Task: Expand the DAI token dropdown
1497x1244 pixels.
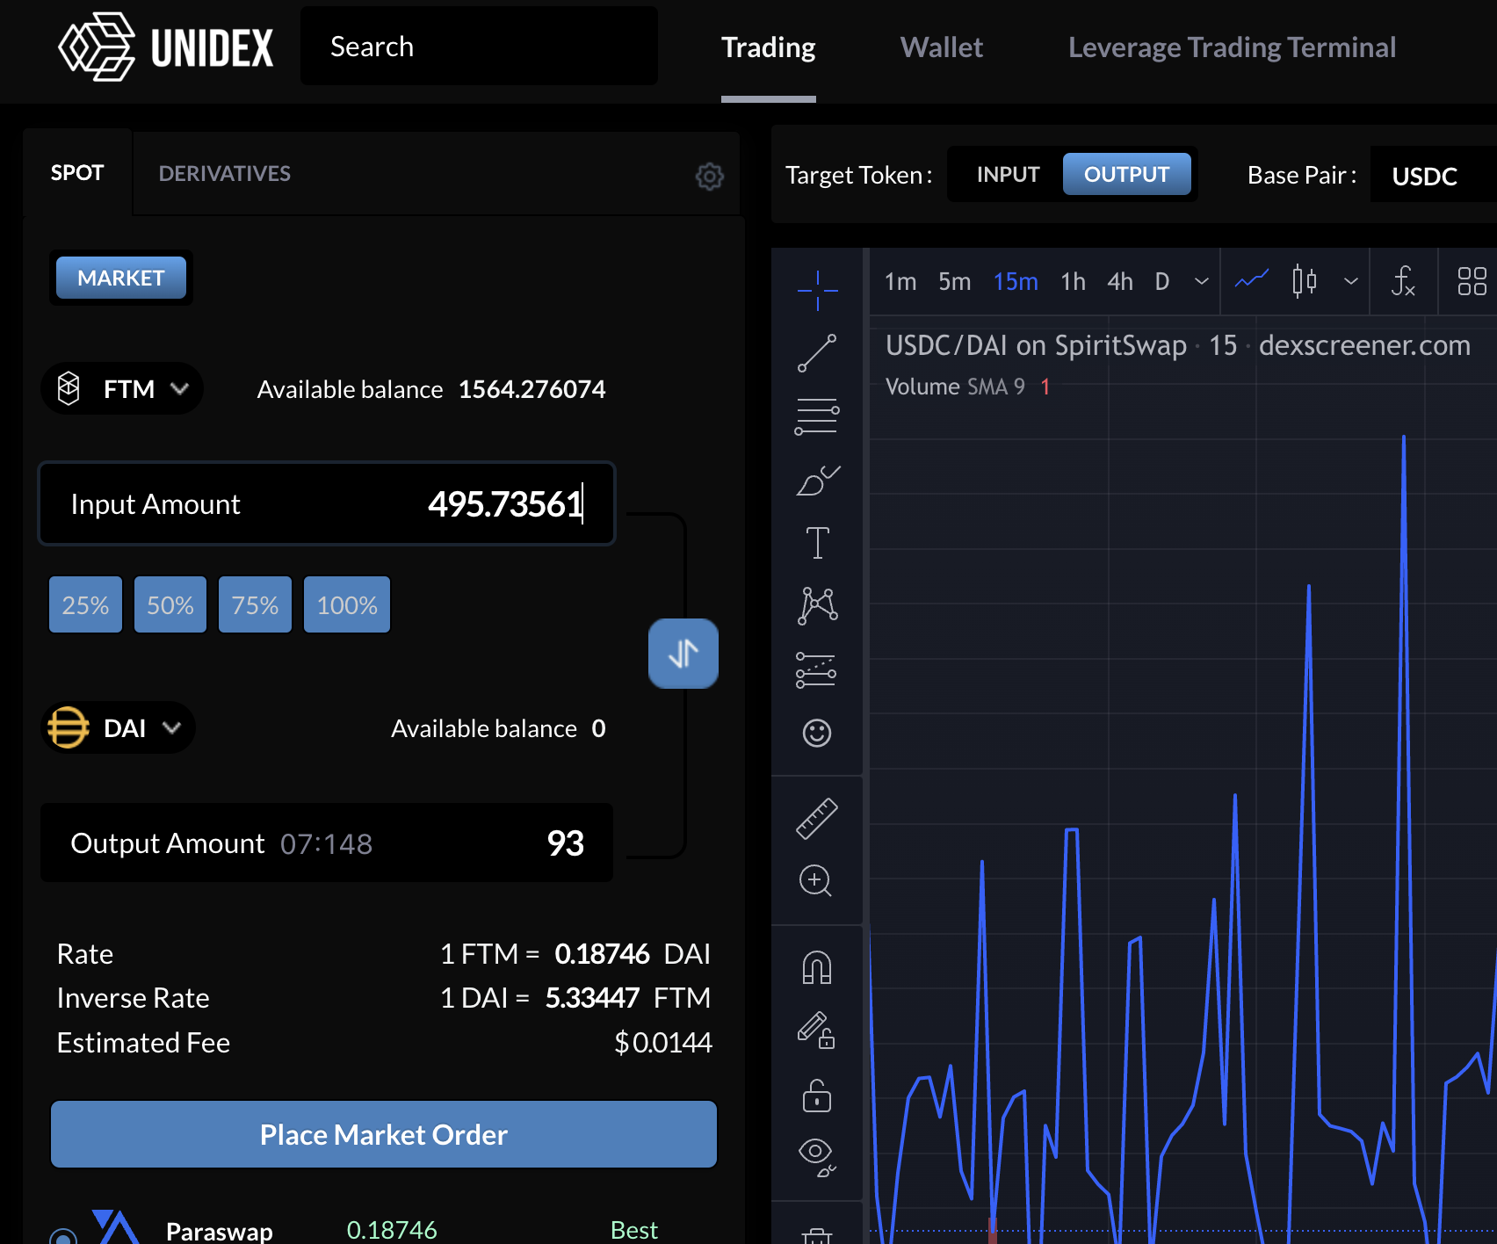Action: [172, 727]
